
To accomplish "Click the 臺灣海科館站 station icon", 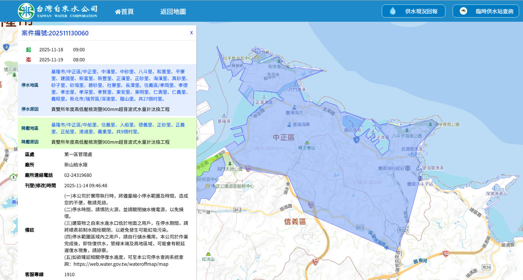I will click(x=408, y=168).
